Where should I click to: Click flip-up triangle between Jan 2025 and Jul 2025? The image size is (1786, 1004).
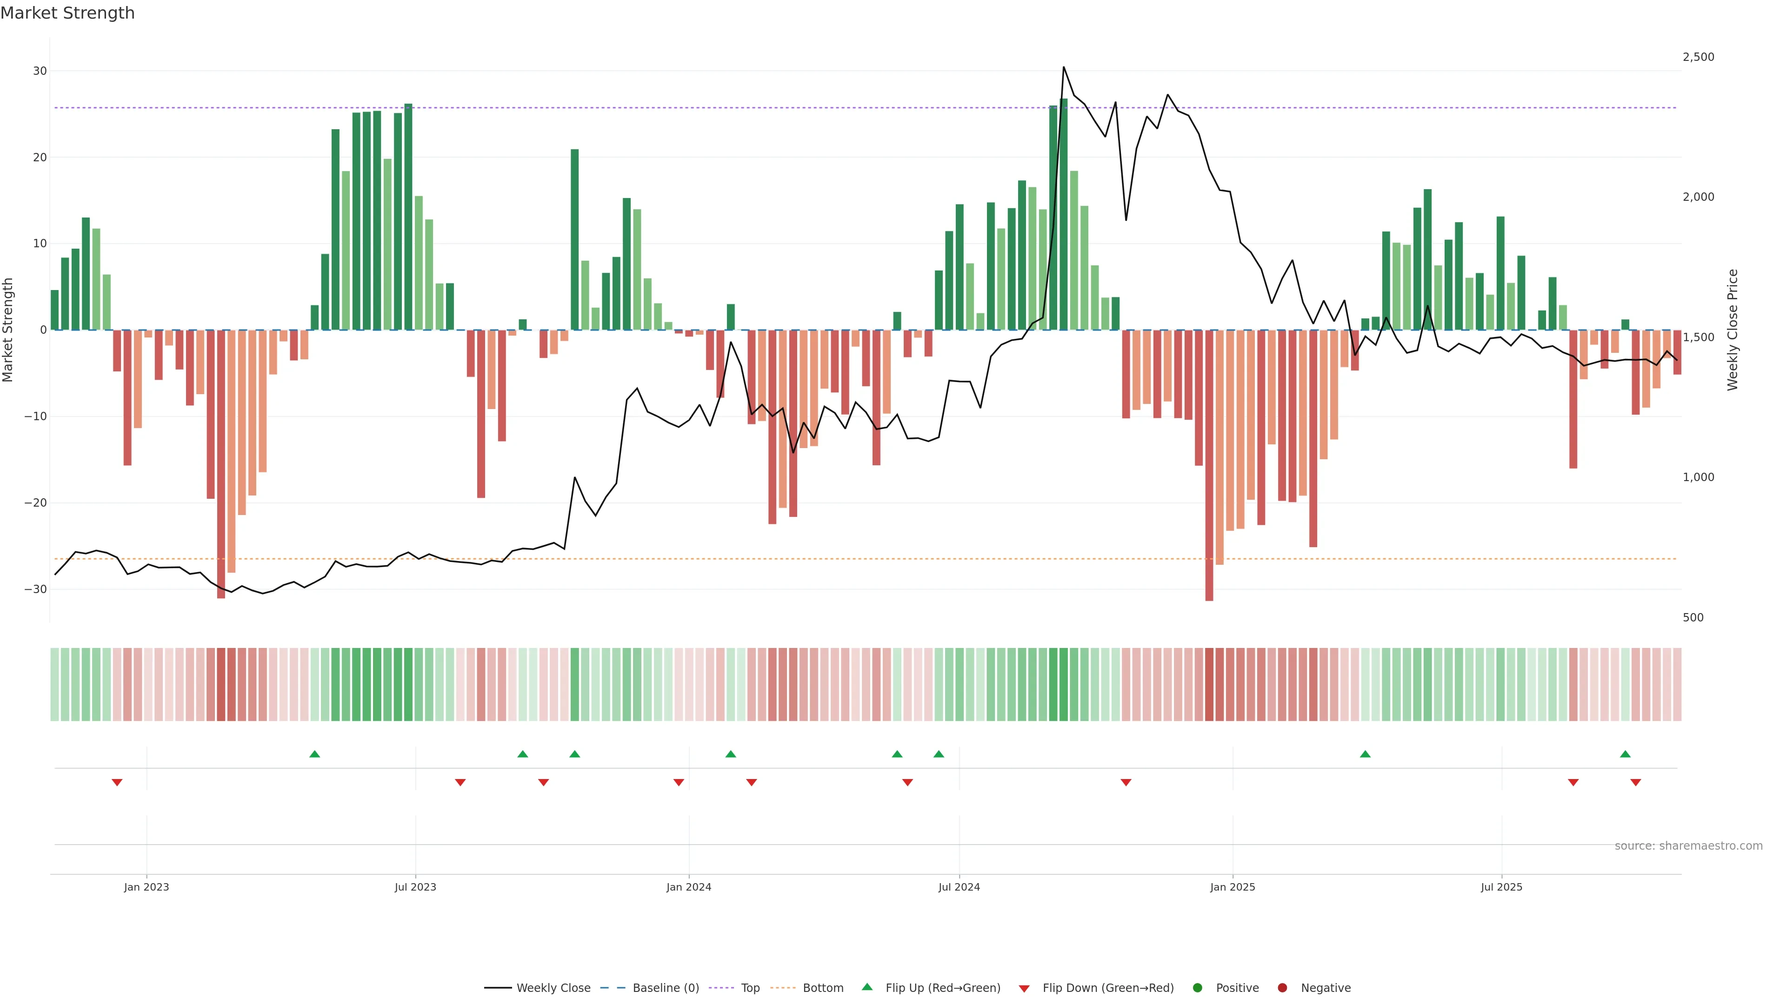(x=1365, y=754)
